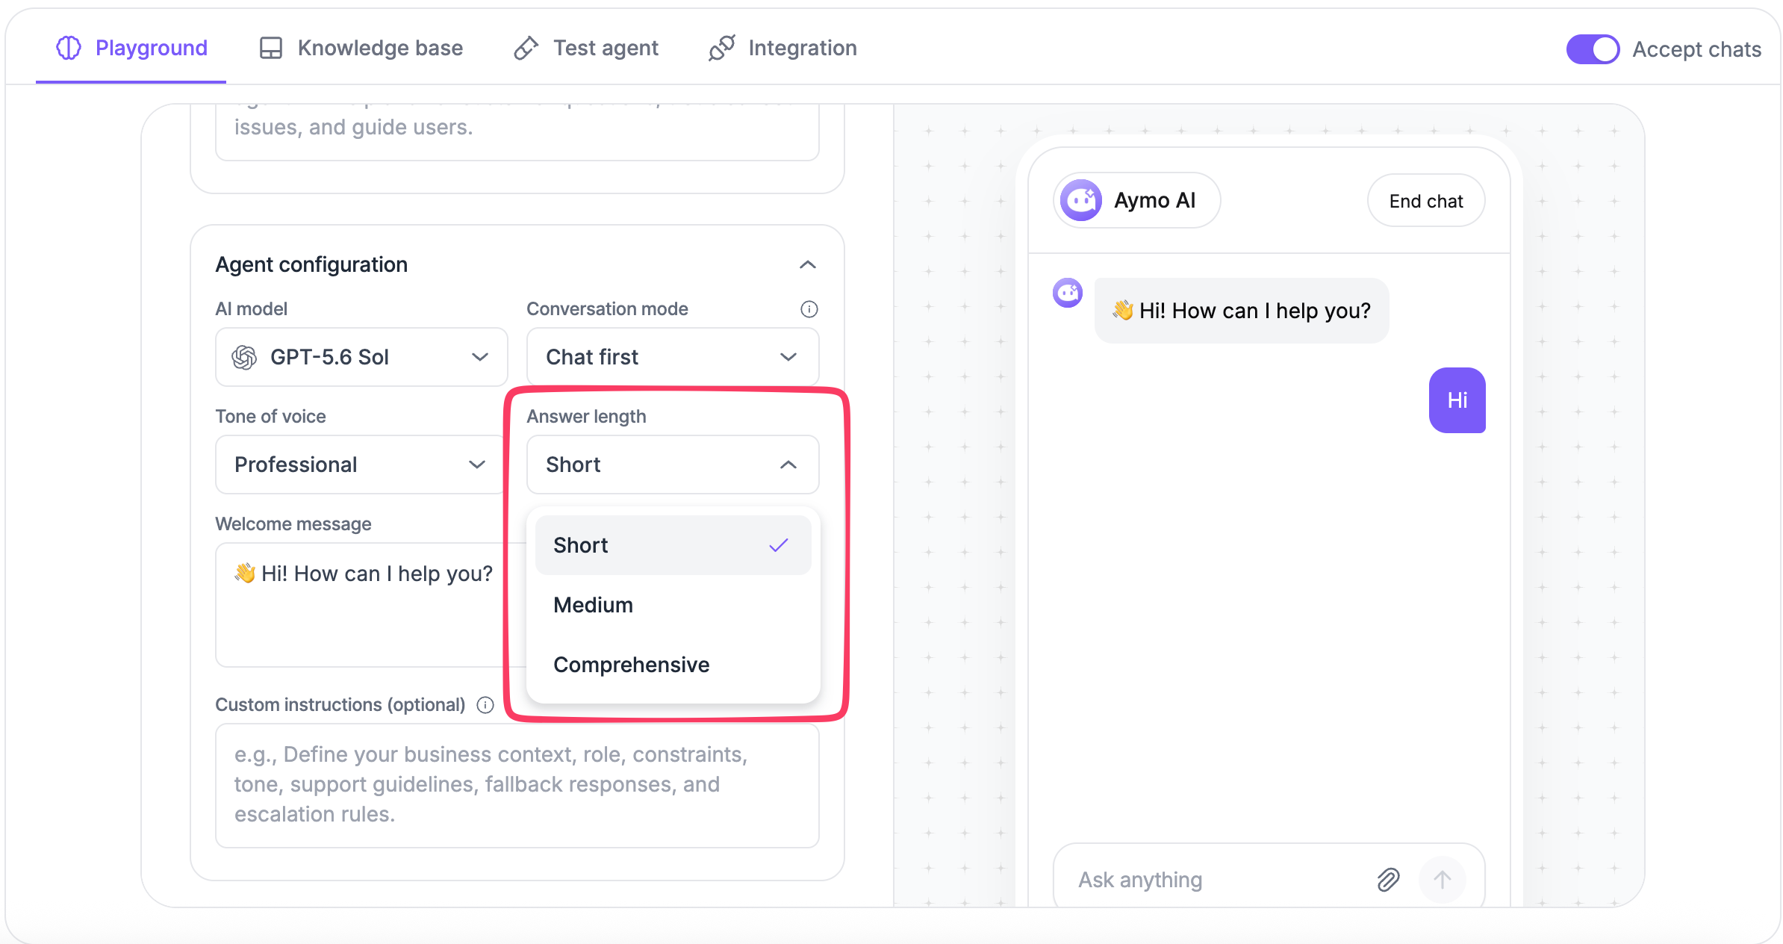Viewport: 1783px width, 944px height.
Task: Click Conversation mode info icon
Action: [x=809, y=309]
